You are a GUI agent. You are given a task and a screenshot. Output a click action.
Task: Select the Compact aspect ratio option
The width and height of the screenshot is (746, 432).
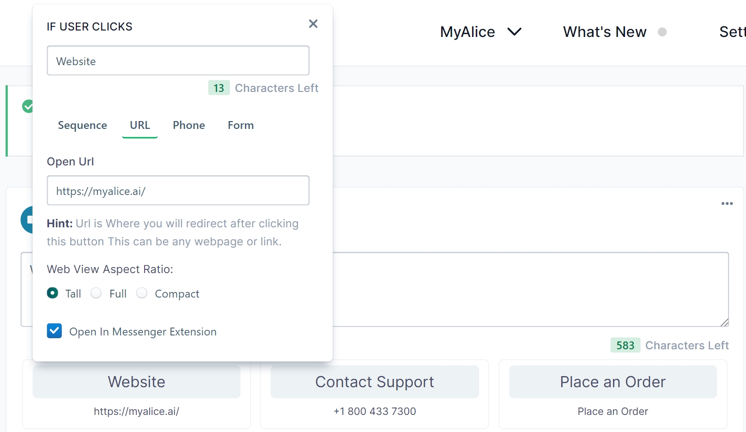click(142, 293)
